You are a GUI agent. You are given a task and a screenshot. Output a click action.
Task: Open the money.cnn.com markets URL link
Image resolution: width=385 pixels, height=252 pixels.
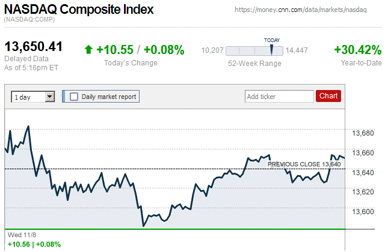click(307, 11)
